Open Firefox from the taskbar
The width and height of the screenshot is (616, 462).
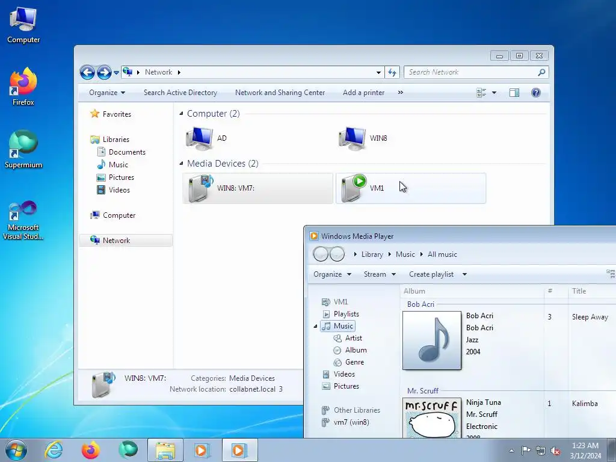[90, 450]
